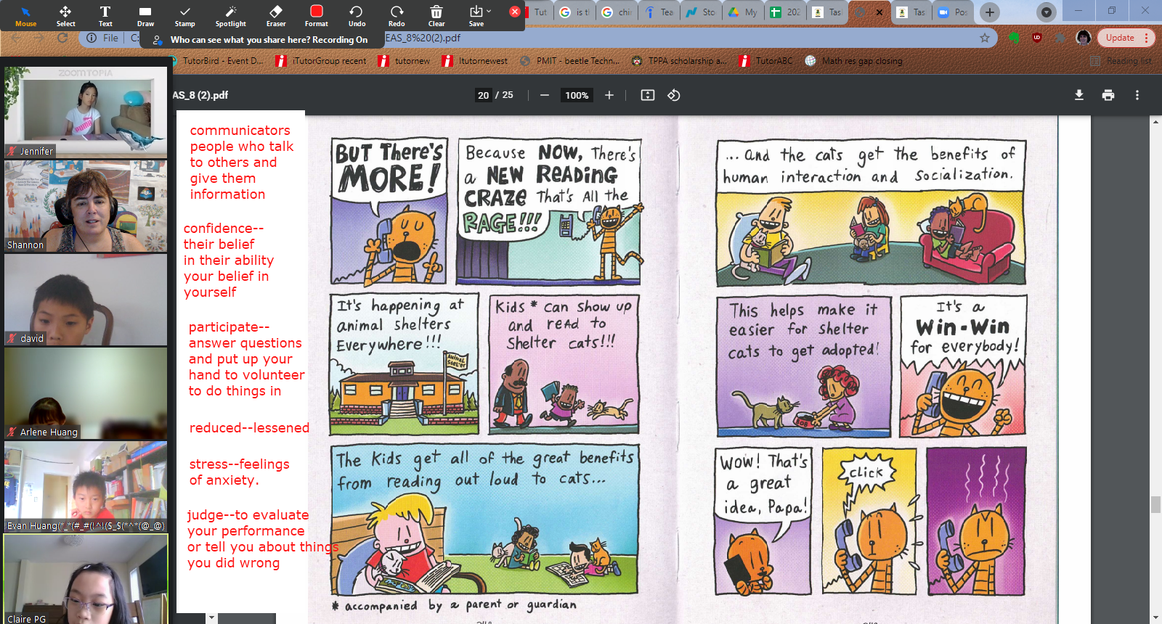This screenshot has width=1162, height=624.
Task: Open PDF viewer more actions menu
Action: click(1137, 95)
